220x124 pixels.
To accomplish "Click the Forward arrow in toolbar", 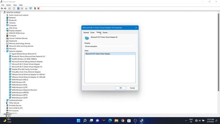I will (x=5, y=9).
